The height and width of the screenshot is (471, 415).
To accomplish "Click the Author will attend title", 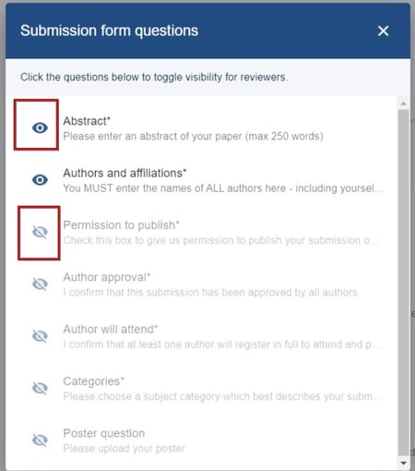I will click(111, 329).
